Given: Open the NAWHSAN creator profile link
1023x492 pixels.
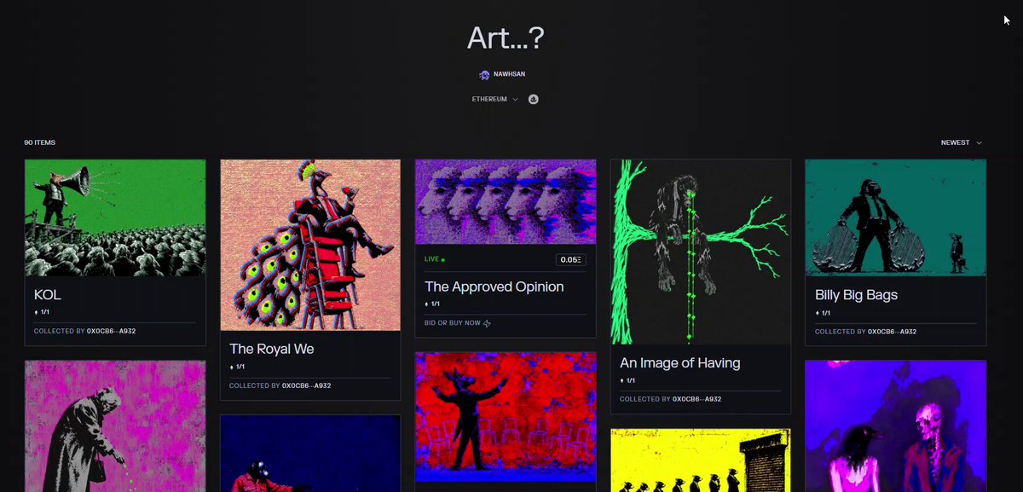Looking at the screenshot, I should 509,74.
